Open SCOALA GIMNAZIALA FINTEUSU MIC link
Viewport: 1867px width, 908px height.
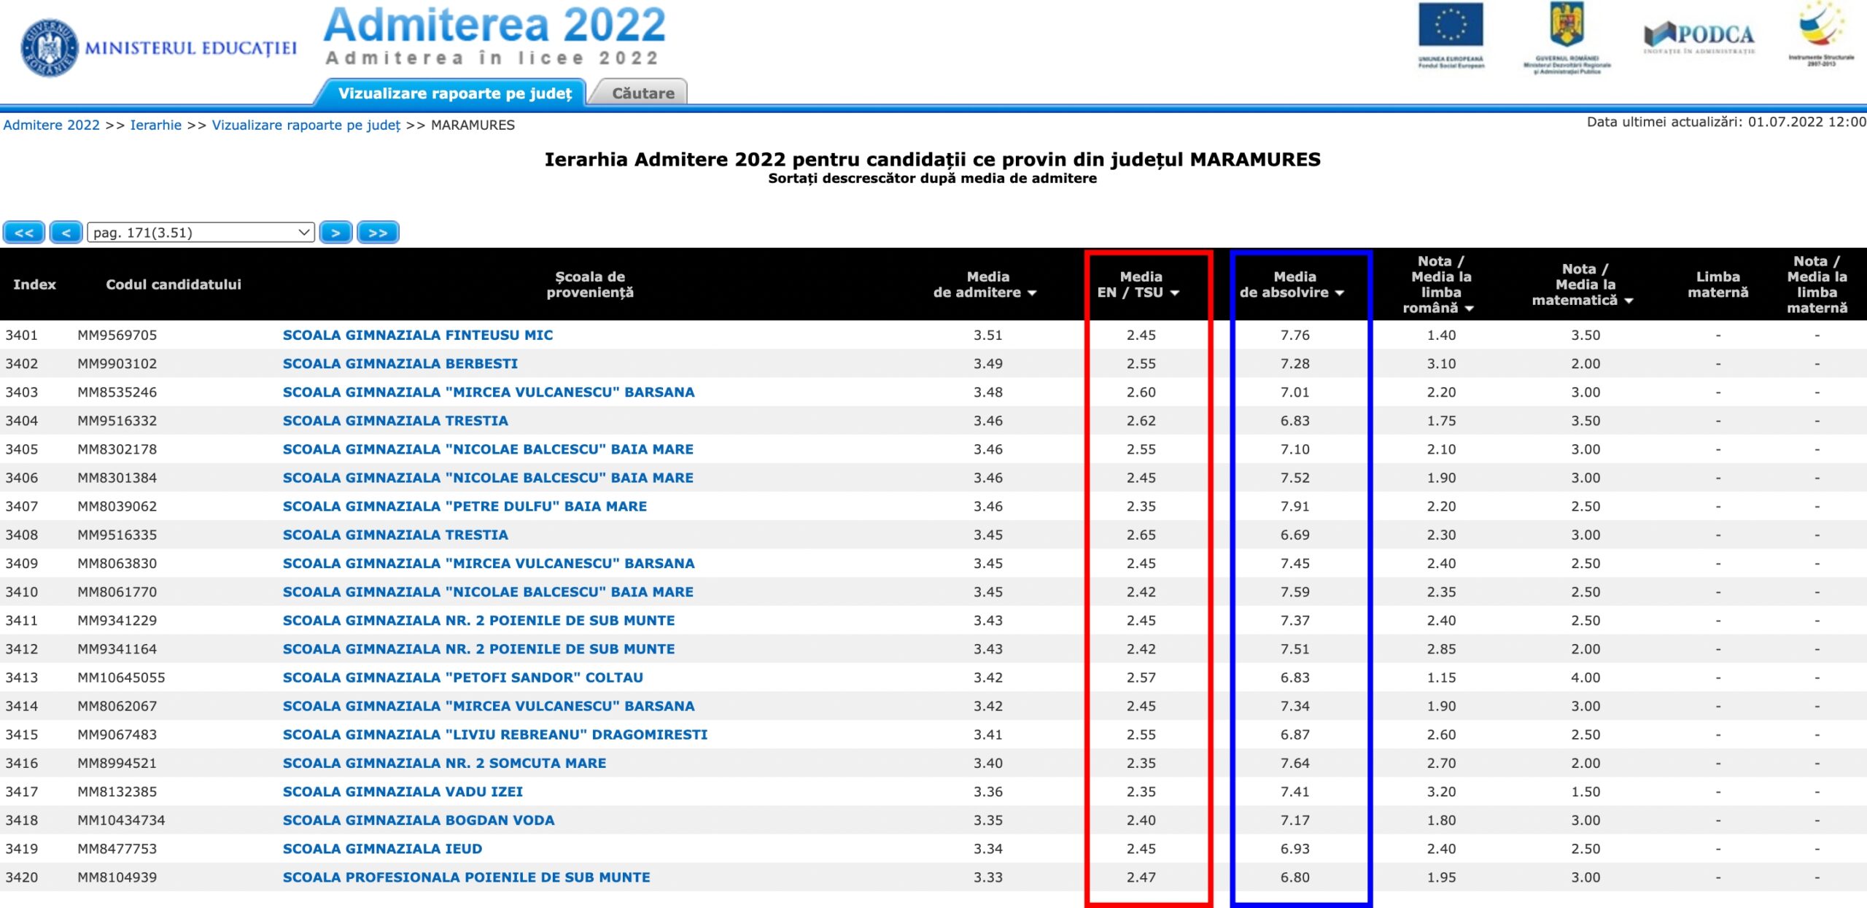tap(418, 335)
